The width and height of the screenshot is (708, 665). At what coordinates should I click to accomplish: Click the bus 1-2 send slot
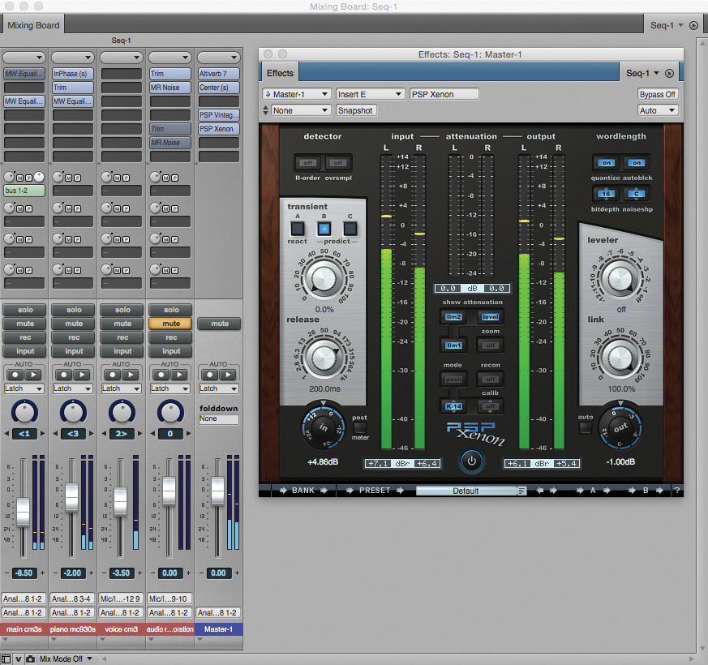24,191
